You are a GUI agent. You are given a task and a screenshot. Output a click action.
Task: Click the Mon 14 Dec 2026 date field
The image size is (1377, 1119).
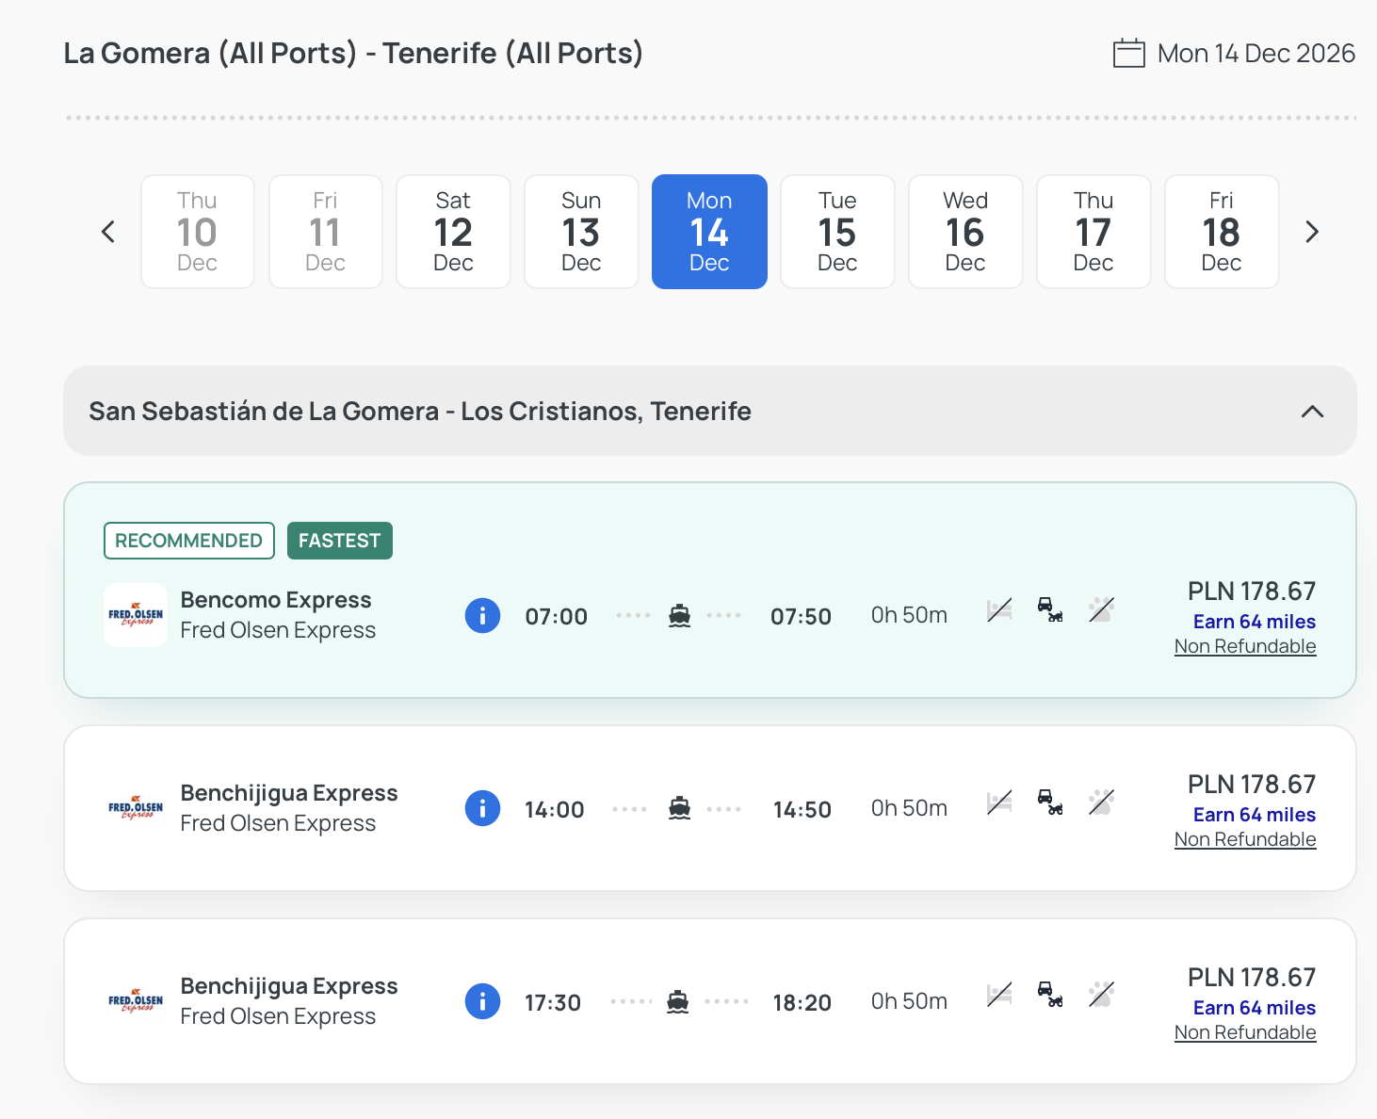pyautogui.click(x=1234, y=54)
